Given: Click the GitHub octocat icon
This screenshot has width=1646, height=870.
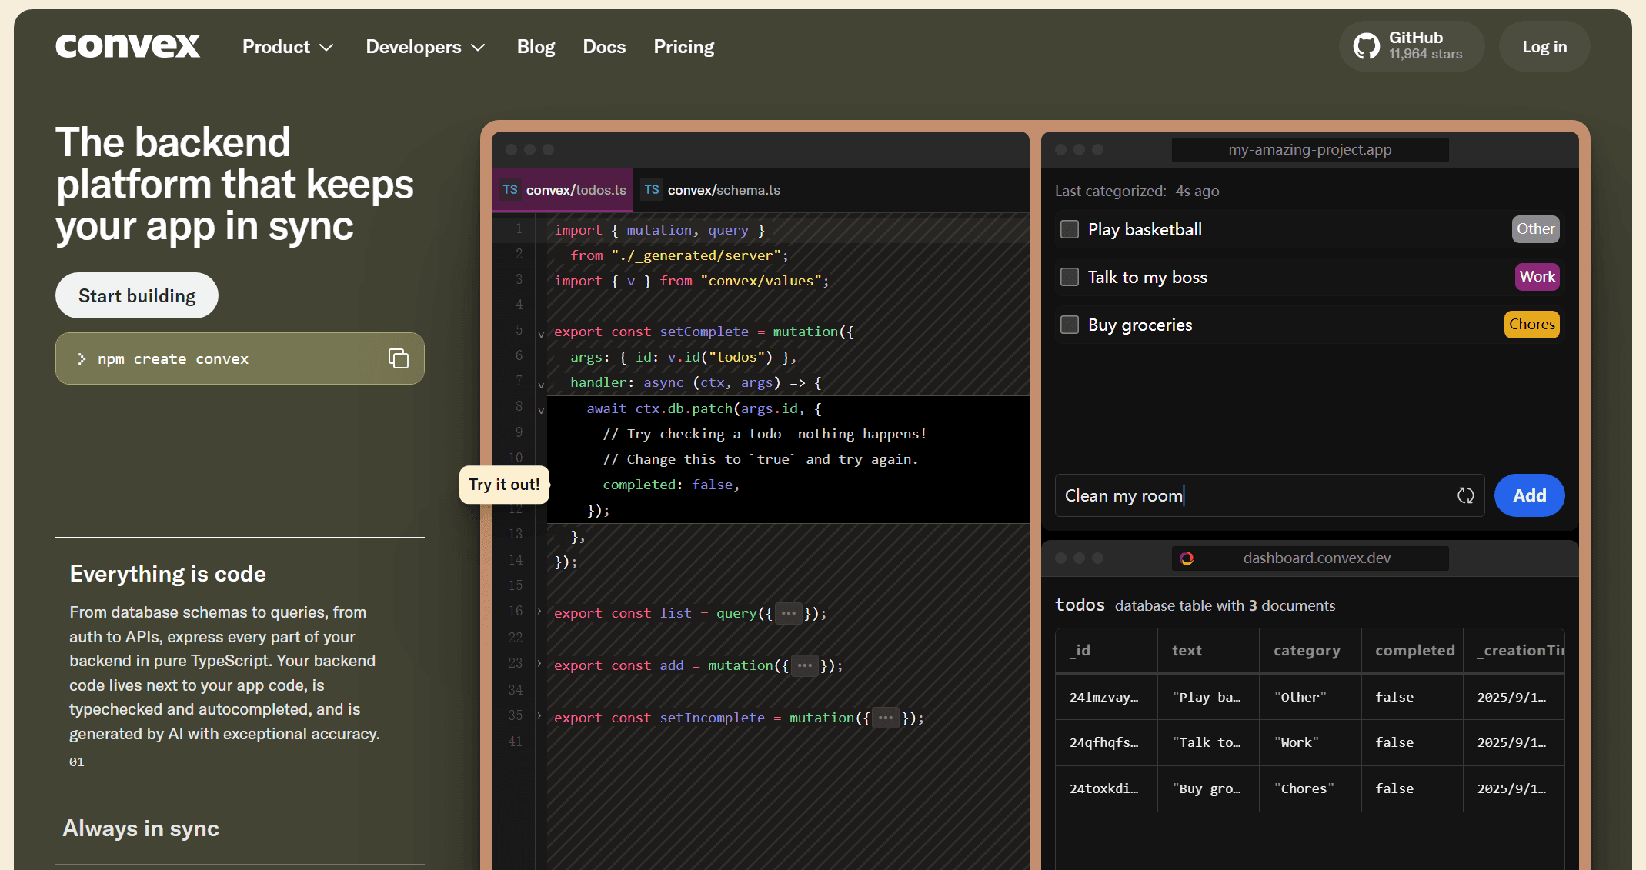Looking at the screenshot, I should (x=1367, y=46).
